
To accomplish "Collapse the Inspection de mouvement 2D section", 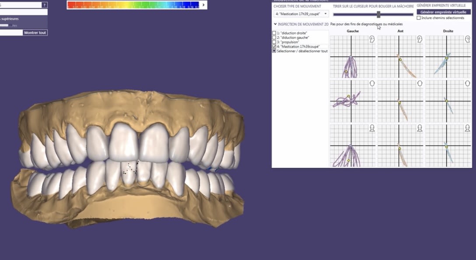I will (x=275, y=24).
